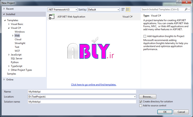This screenshot has height=117, width=193.
Task: Check Add to source control
Action: [140, 105]
